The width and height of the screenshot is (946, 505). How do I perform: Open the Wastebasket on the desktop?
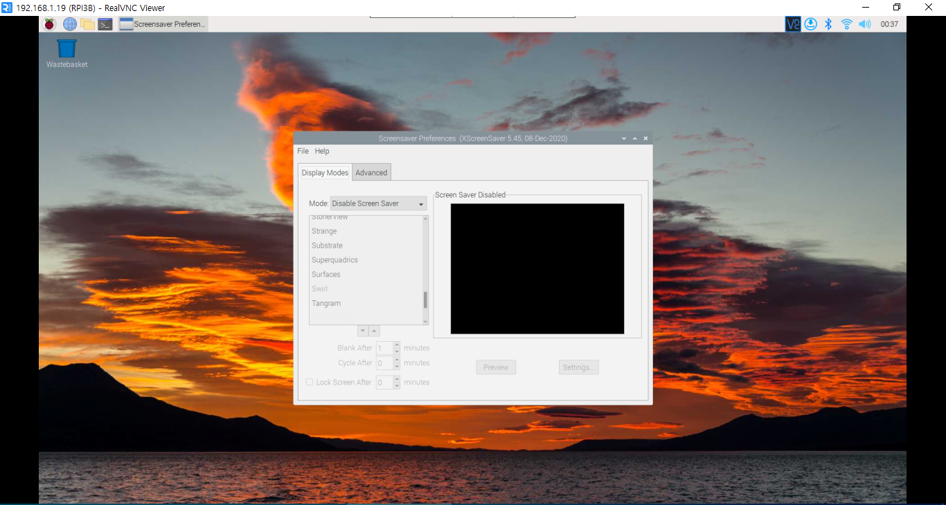click(66, 53)
